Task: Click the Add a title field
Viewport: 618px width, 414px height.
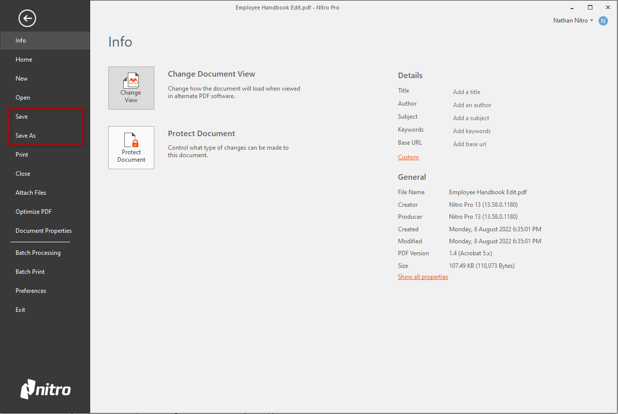Action: pos(467,92)
